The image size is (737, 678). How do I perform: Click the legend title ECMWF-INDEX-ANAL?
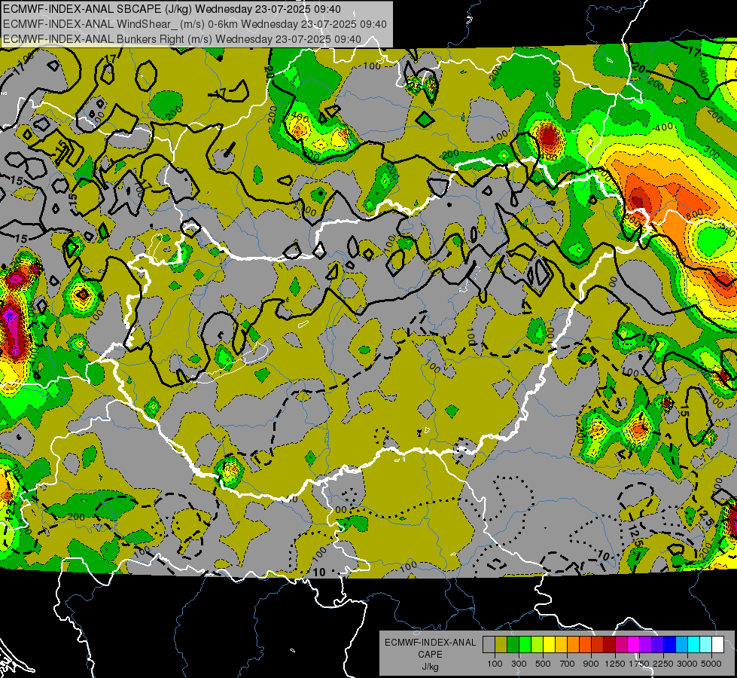430,643
